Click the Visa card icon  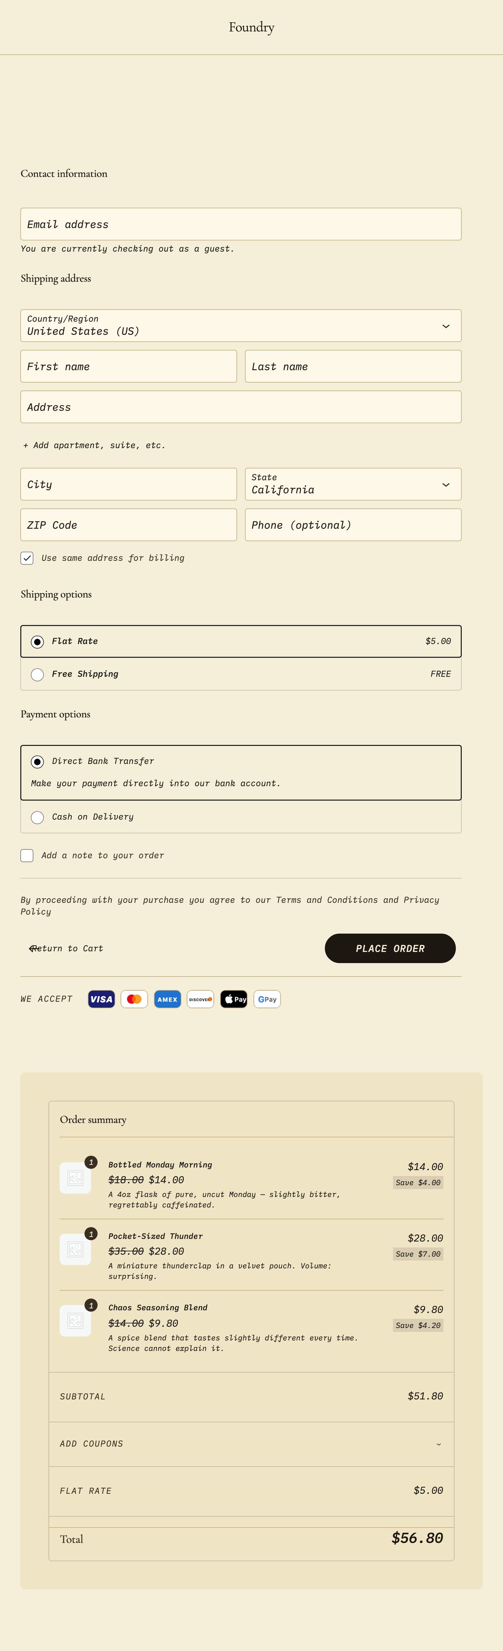[101, 999]
